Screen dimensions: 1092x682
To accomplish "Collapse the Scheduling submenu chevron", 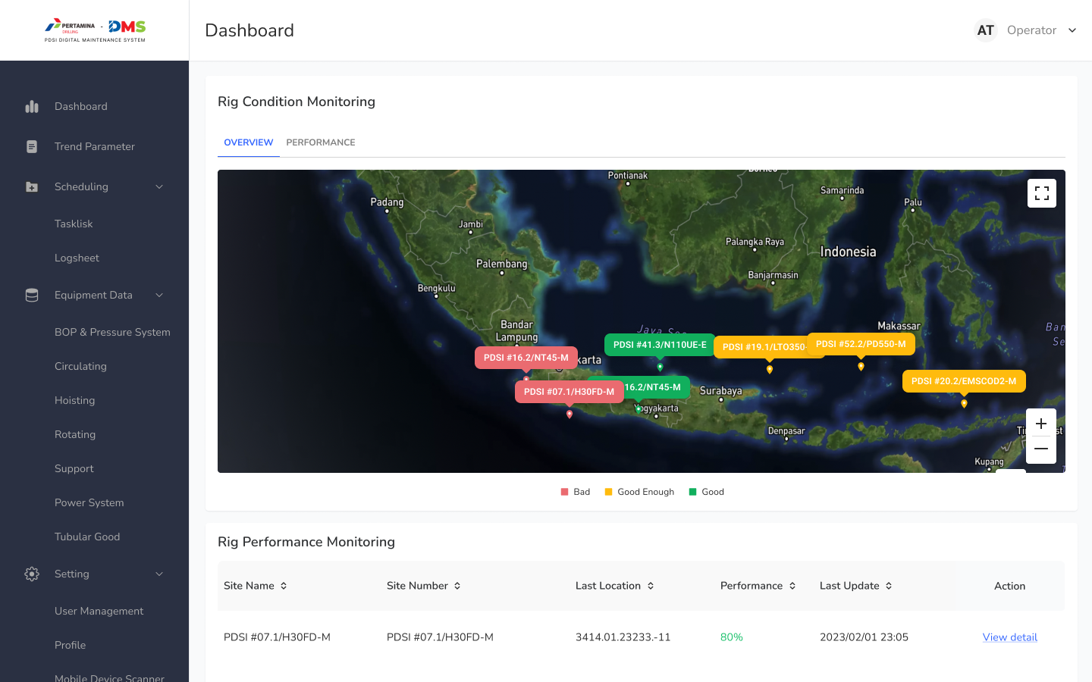I will point(158,186).
